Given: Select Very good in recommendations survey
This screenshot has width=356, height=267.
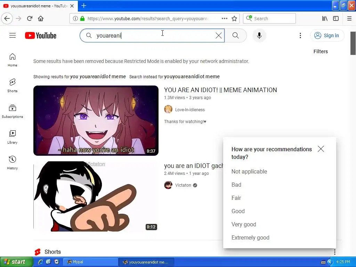Looking at the screenshot, I should point(244,224).
